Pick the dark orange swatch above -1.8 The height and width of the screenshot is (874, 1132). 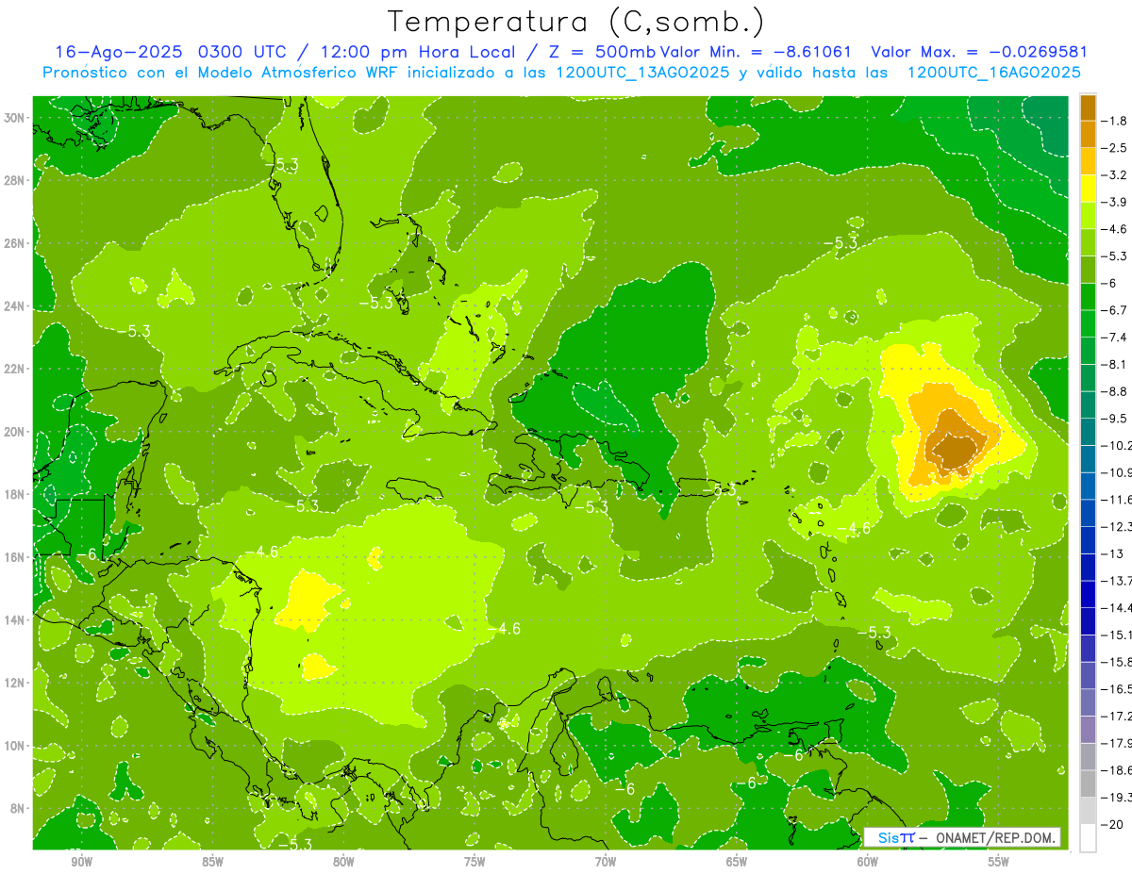(1088, 107)
